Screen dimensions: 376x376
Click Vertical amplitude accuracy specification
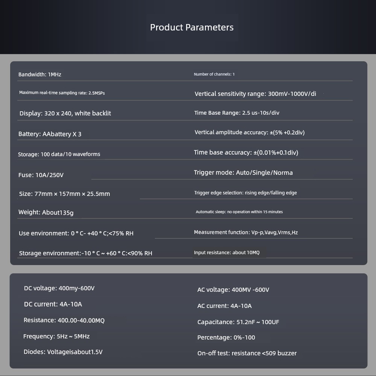[249, 132]
